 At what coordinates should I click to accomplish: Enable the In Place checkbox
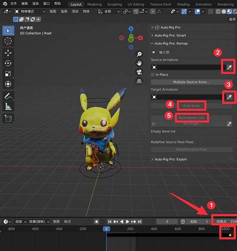point(153,75)
